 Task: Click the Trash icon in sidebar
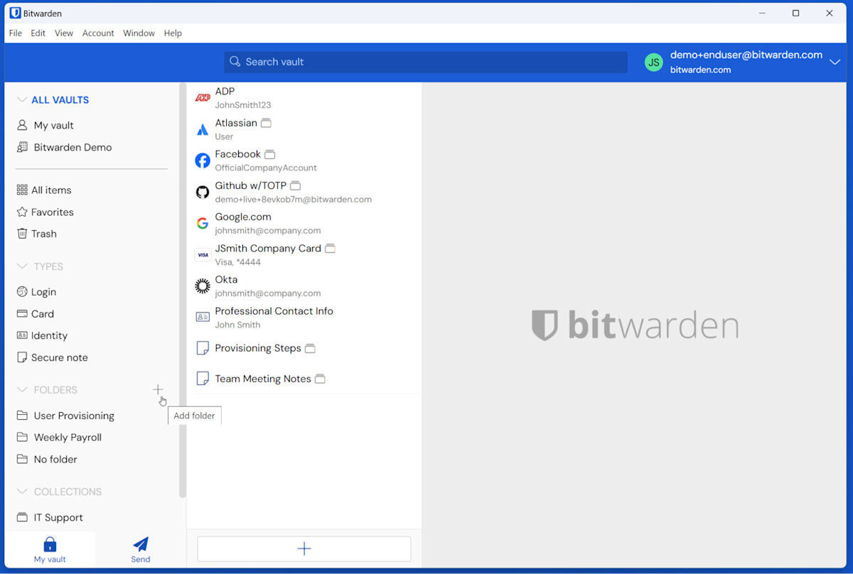coord(22,234)
